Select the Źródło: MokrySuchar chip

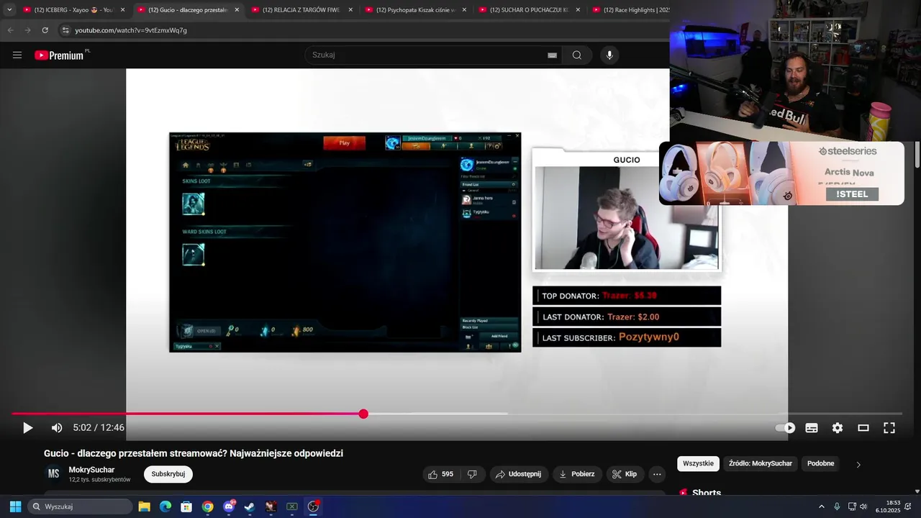click(760, 463)
